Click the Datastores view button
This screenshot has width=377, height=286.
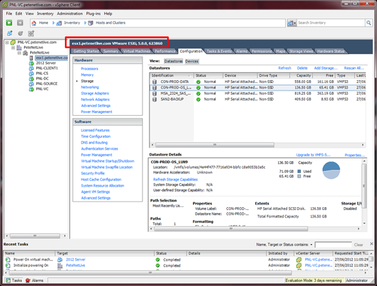[173, 61]
